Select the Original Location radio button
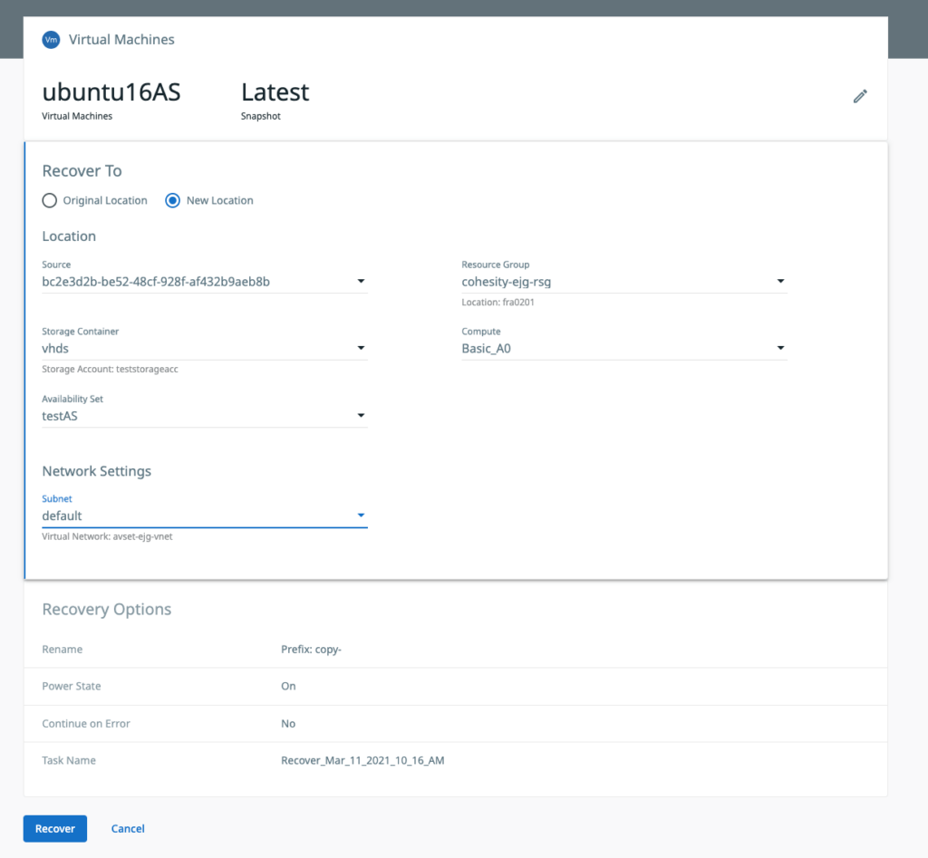 click(x=50, y=200)
